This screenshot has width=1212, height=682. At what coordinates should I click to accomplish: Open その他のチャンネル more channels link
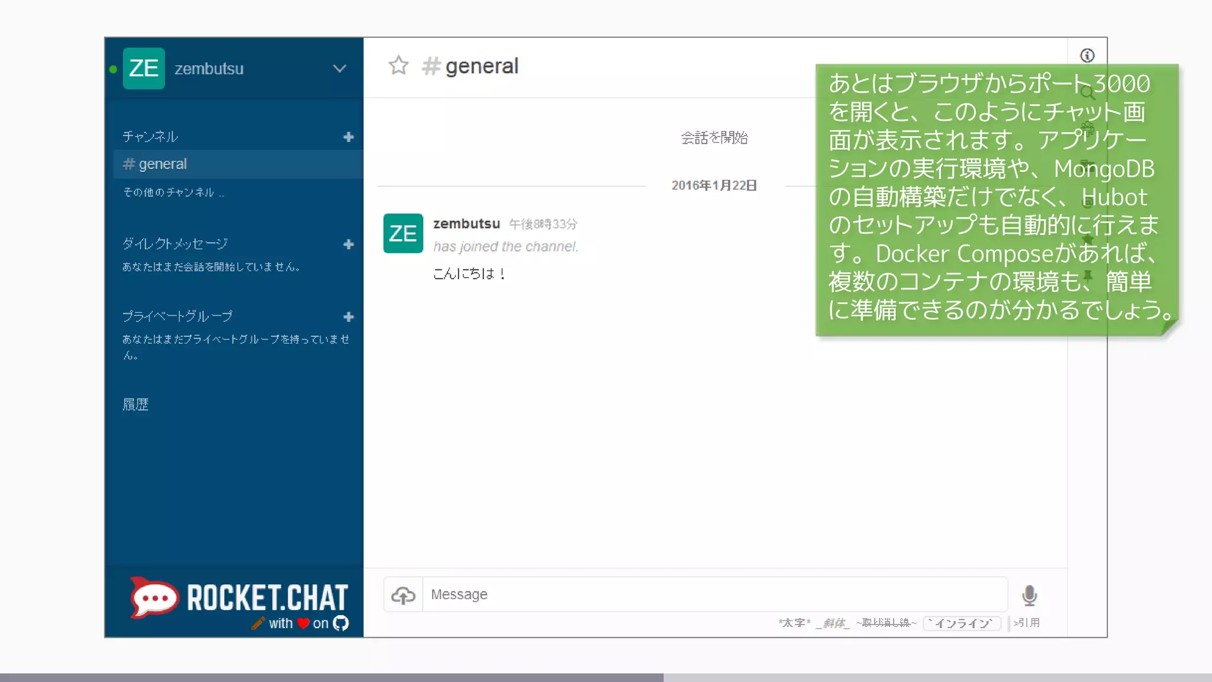pyautogui.click(x=173, y=192)
